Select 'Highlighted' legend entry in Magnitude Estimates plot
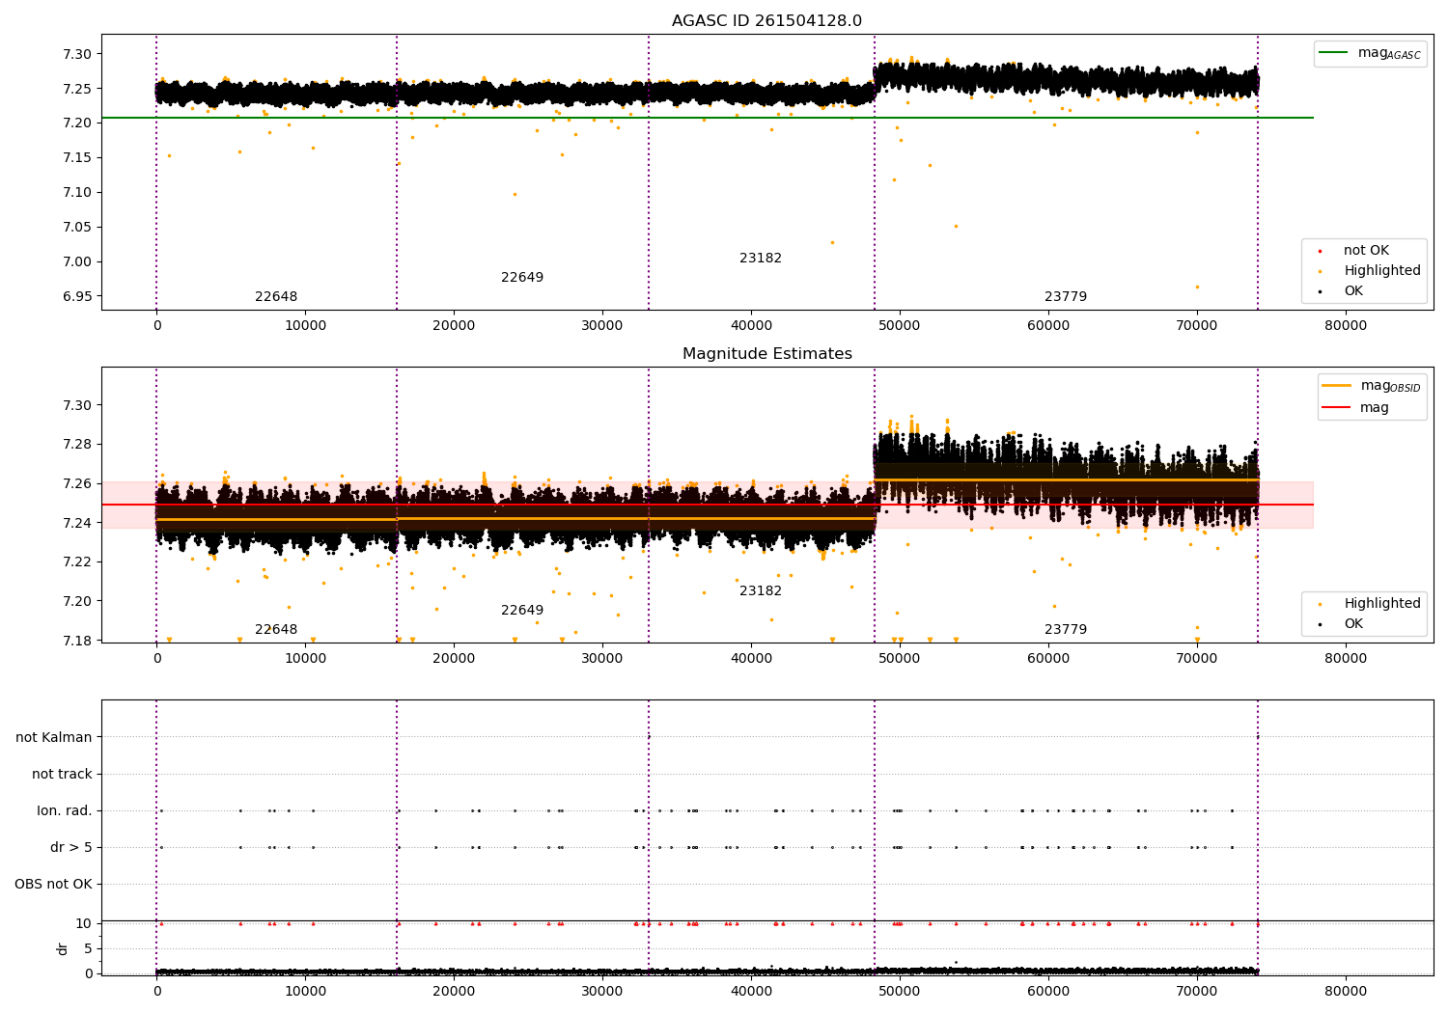1448x1013 pixels. click(1382, 604)
